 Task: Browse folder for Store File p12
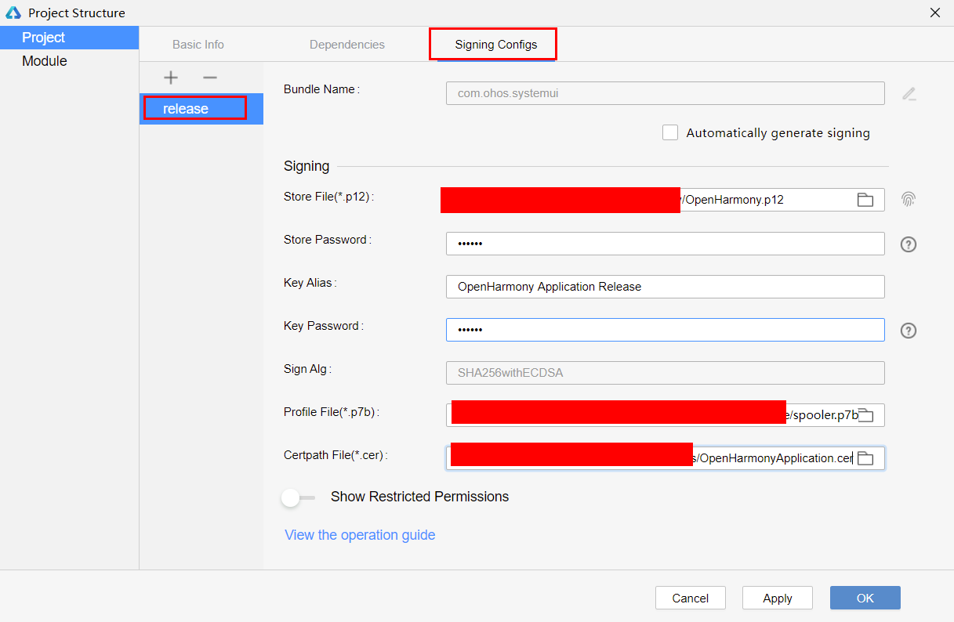865,200
